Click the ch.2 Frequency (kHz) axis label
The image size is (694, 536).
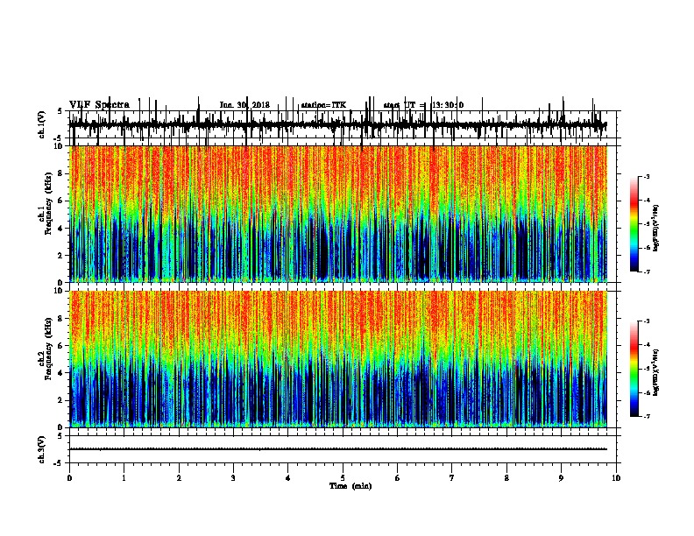pos(46,349)
